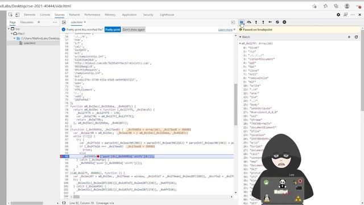This screenshot has height=205, width=364.
Task: Collapse the file:// tree node
Action: click(x=11, y=34)
